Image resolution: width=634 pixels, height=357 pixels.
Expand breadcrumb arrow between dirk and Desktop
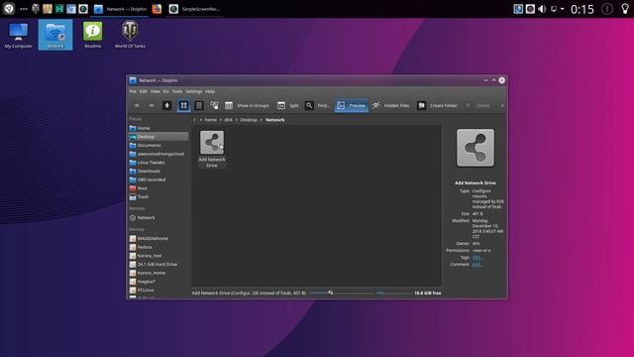[x=237, y=120]
